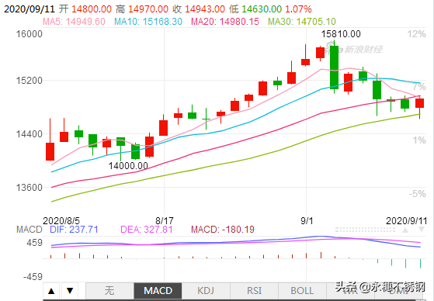Click the MA20 legend label

tap(225, 21)
